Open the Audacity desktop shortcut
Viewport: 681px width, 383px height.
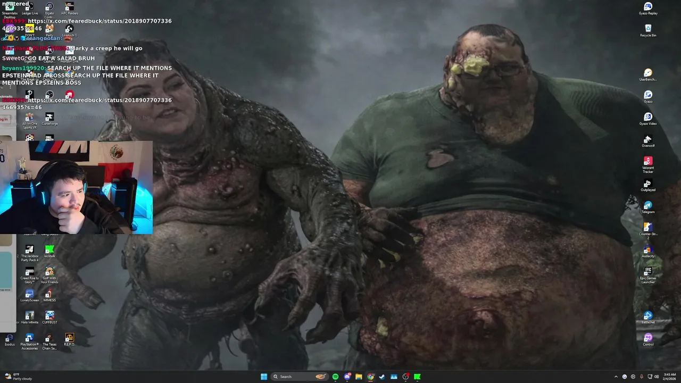coord(648,252)
